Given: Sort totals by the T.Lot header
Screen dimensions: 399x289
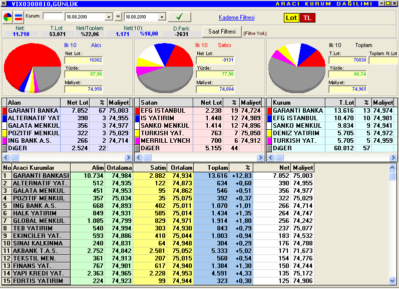Looking at the screenshot, I should click(x=340, y=103).
